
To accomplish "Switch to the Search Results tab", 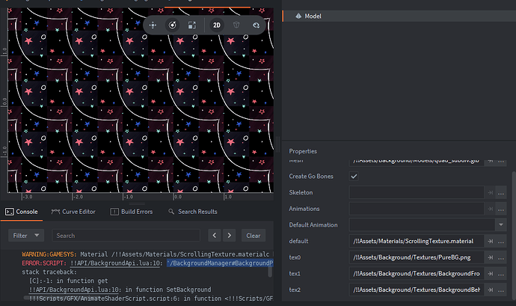I will pos(193,212).
